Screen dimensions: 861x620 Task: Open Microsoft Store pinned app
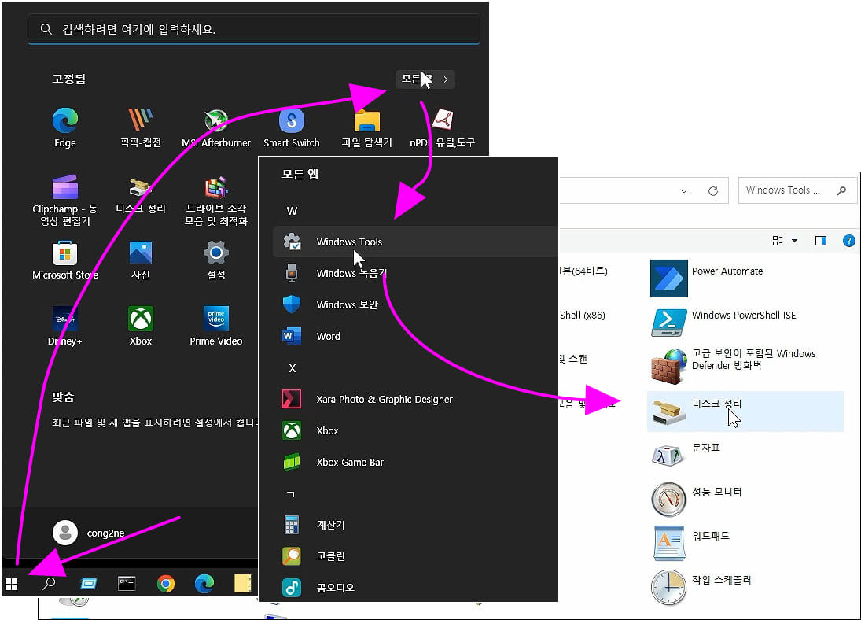(64, 260)
